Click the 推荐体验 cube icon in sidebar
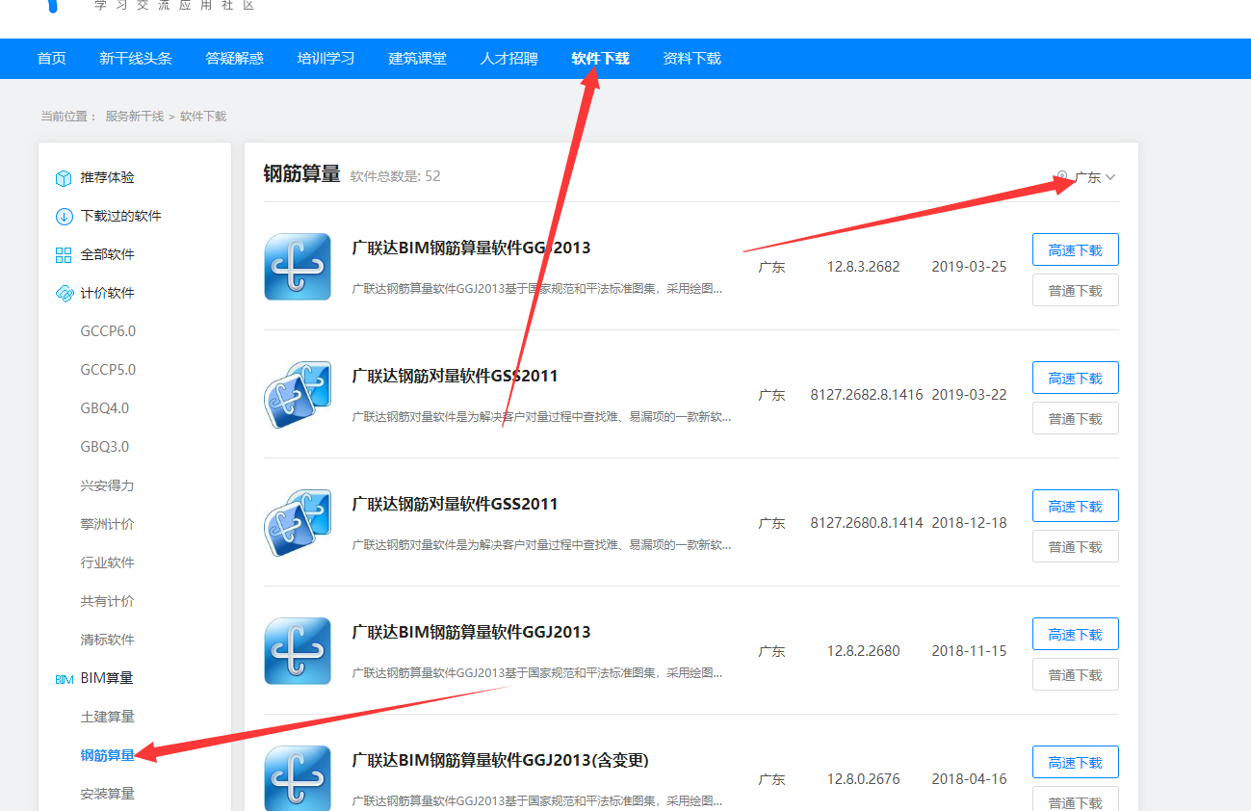The width and height of the screenshot is (1251, 811). coord(64,178)
